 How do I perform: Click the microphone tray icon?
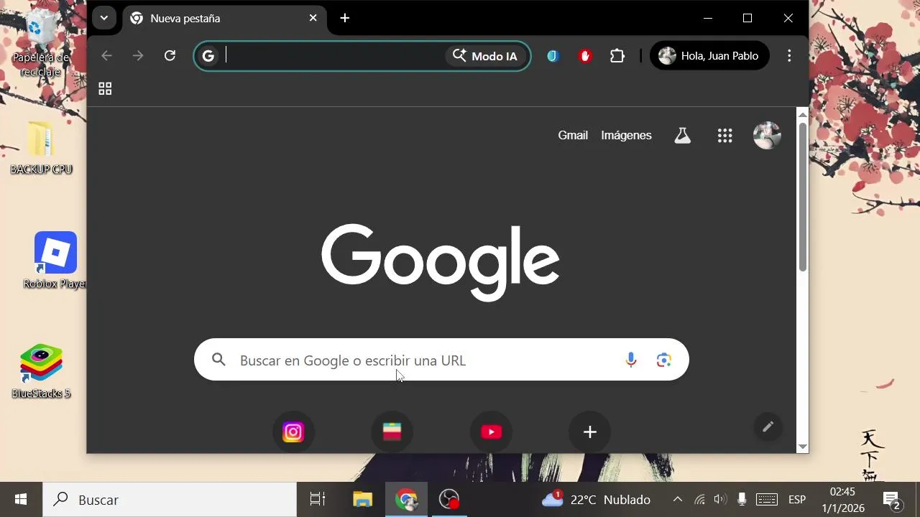coord(742,499)
